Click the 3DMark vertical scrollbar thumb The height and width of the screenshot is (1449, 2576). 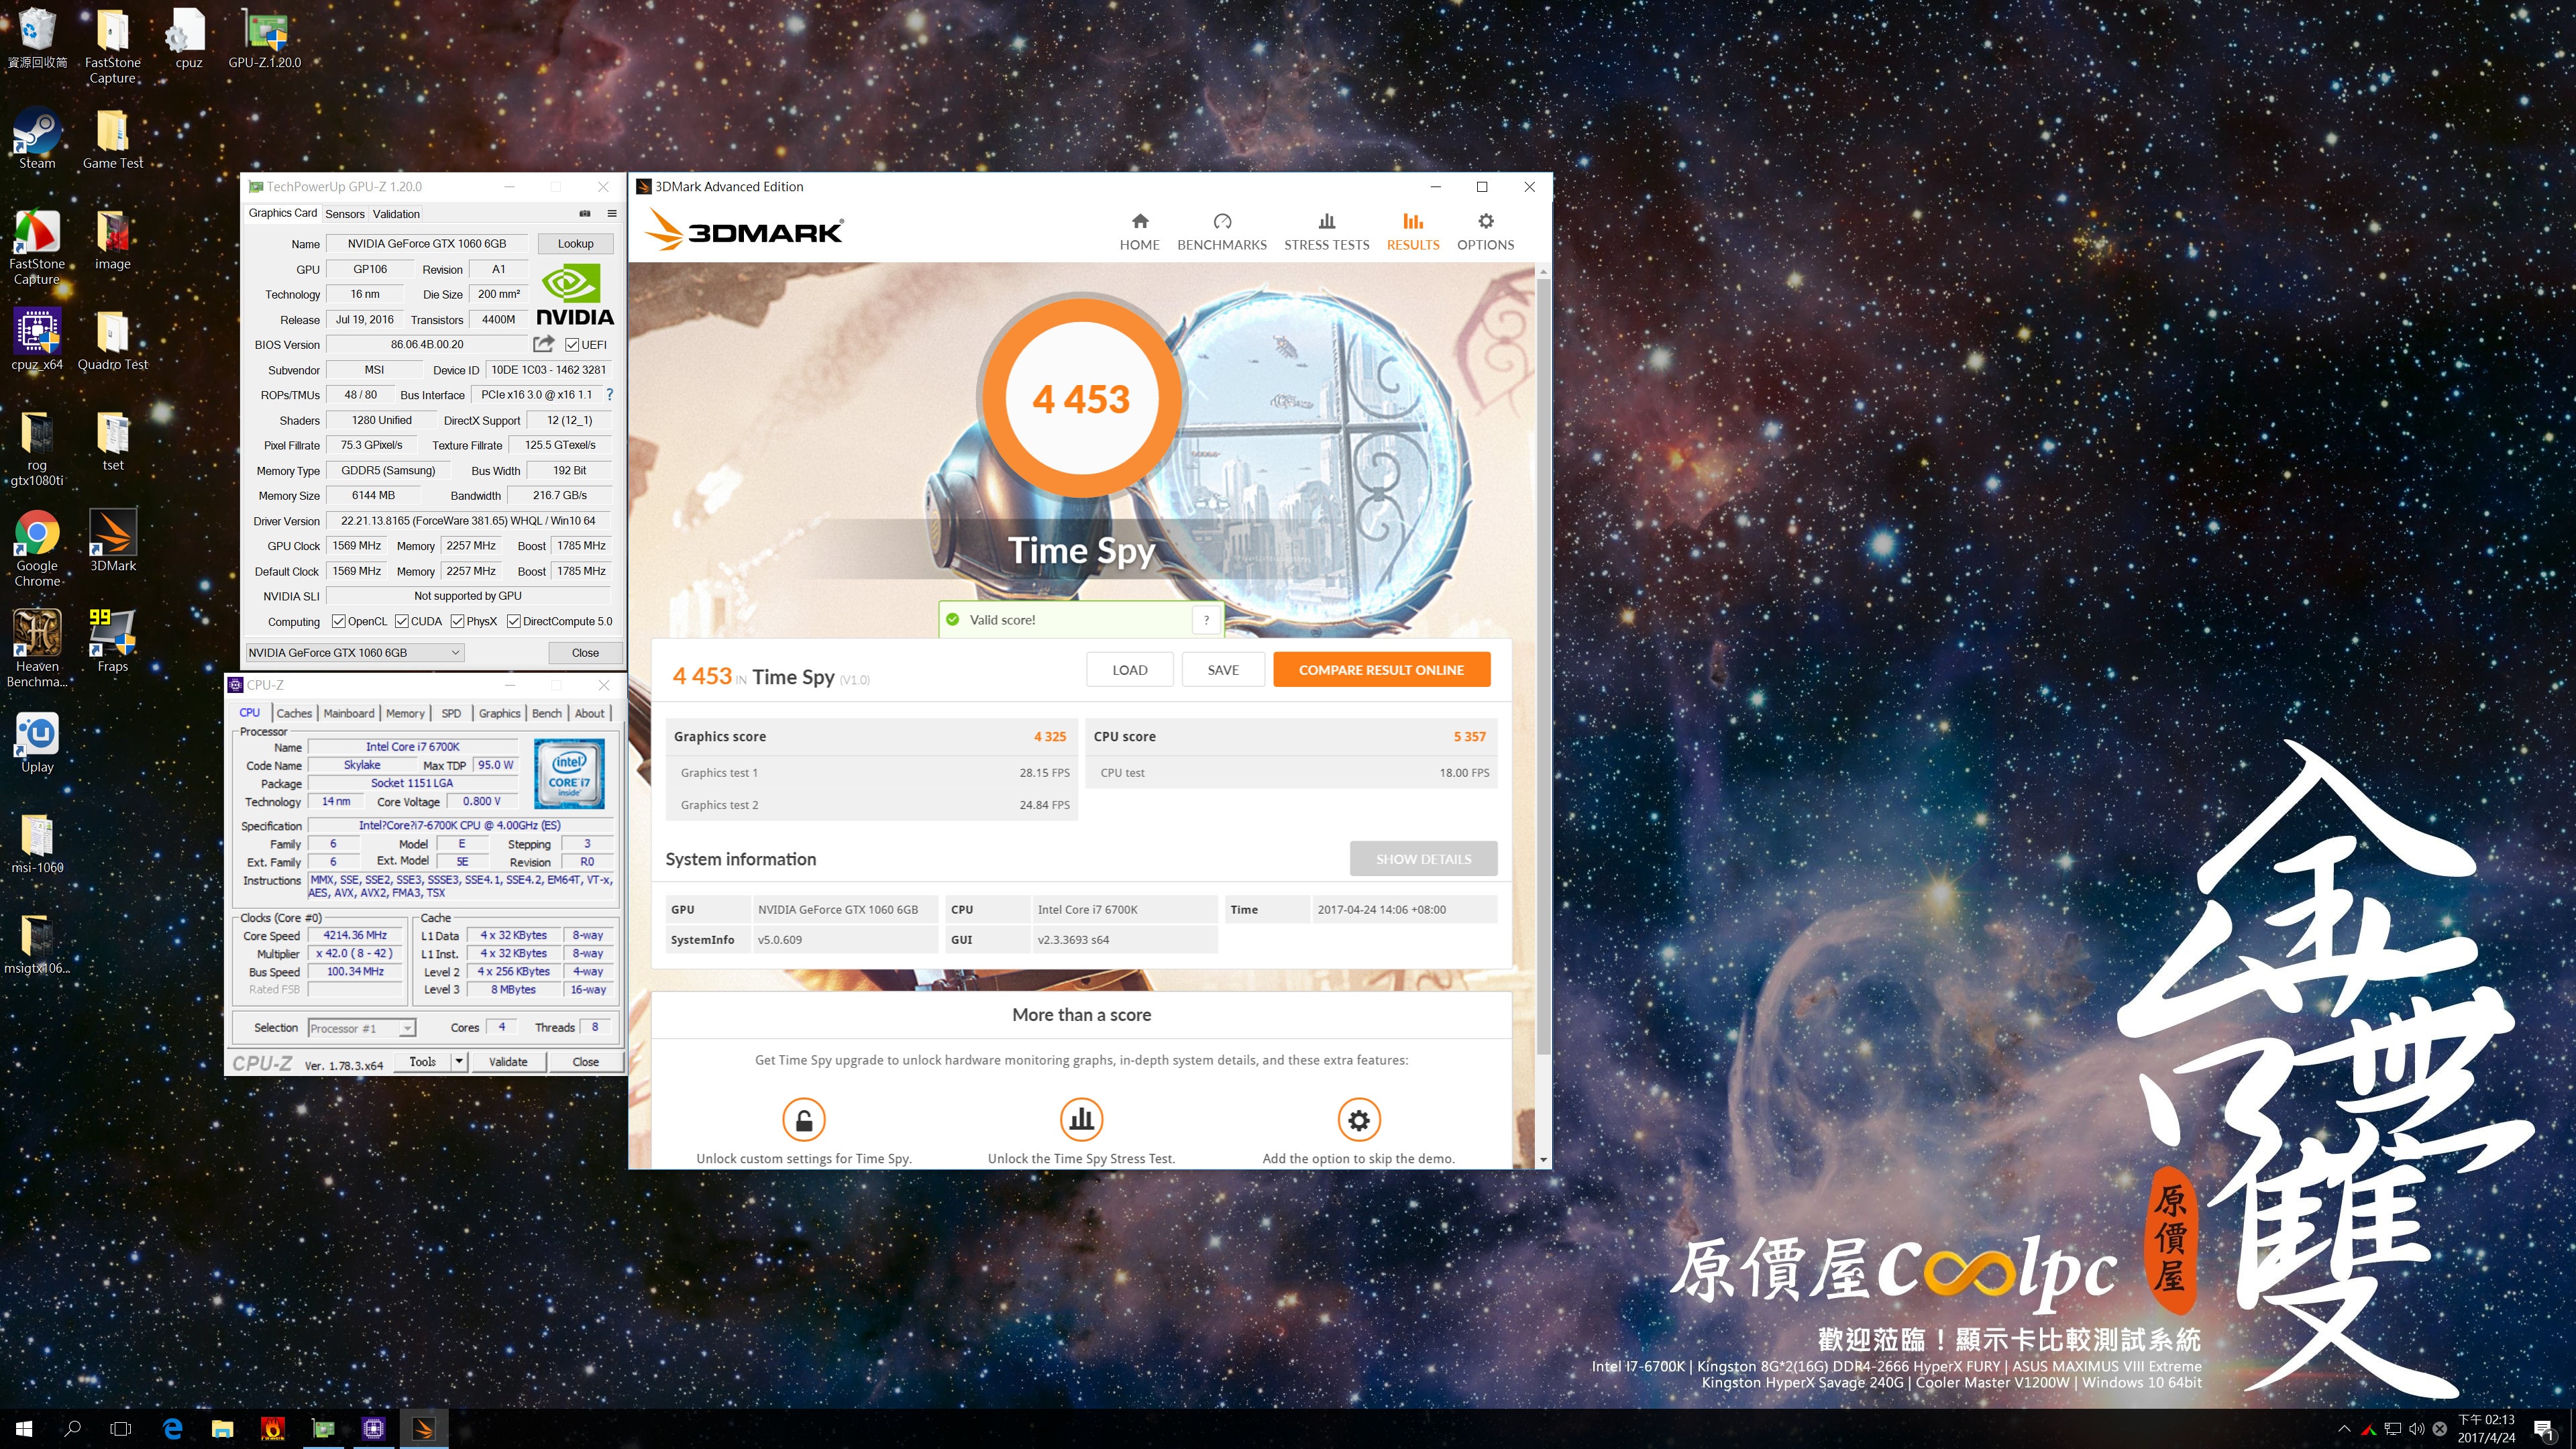point(1543,665)
